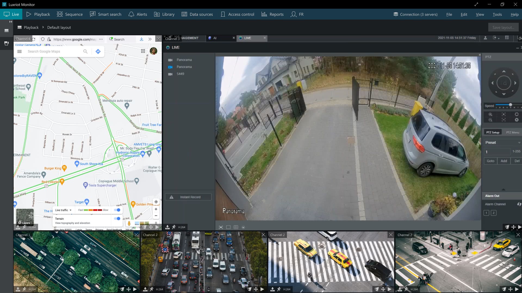The width and height of the screenshot is (522, 293).
Task: Open the Smart search tab
Action: (x=105, y=14)
